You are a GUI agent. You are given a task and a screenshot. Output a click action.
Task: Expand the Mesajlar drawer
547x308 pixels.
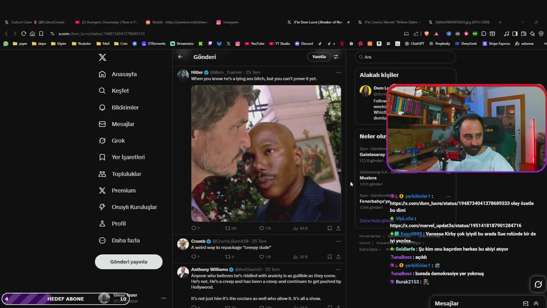536,303
